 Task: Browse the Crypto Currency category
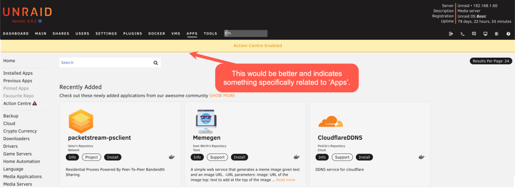pyautogui.click(x=20, y=131)
